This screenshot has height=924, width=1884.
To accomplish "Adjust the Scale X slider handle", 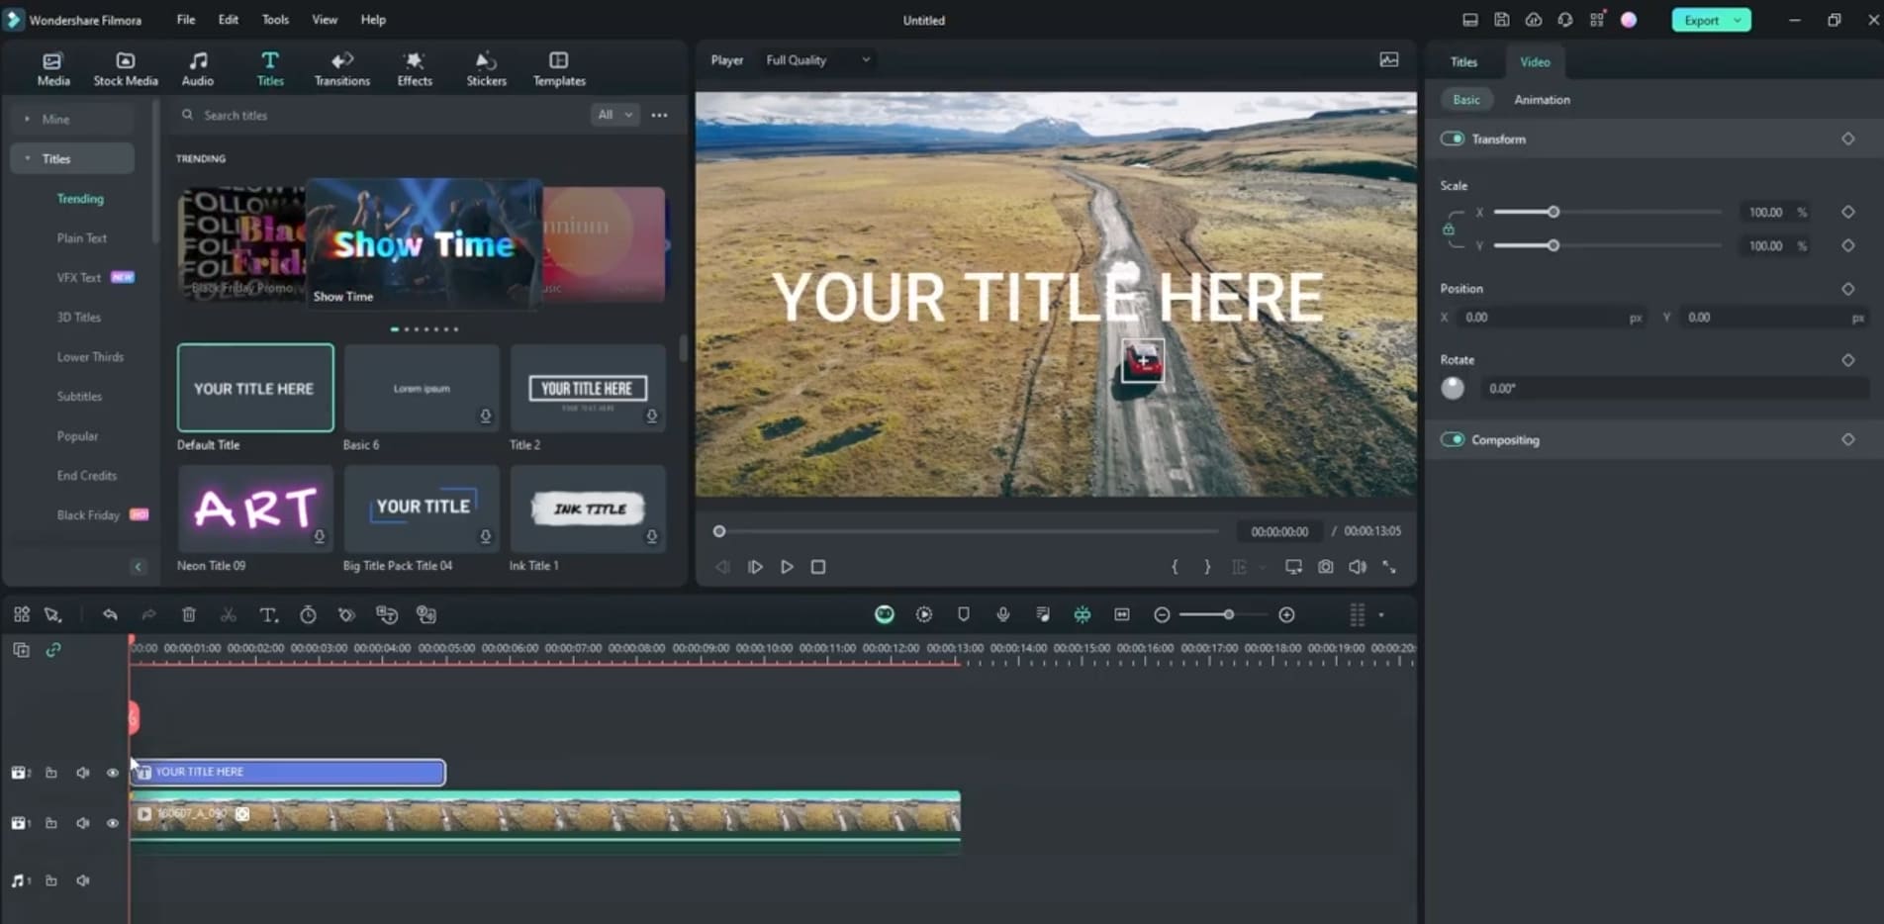I will (x=1554, y=212).
